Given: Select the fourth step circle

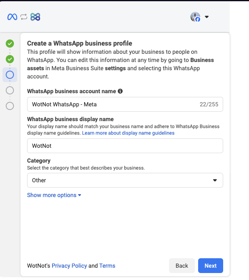Looking at the screenshot, I should pos(10,90).
